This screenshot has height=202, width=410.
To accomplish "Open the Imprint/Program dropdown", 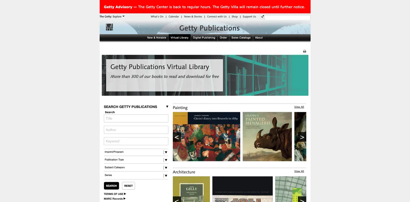I will click(136, 152).
